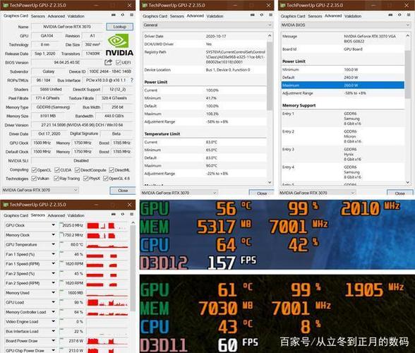The width and height of the screenshot is (415, 353).
Task: Toggle the Ray Tracing checkbox
Action: [x=56, y=178]
